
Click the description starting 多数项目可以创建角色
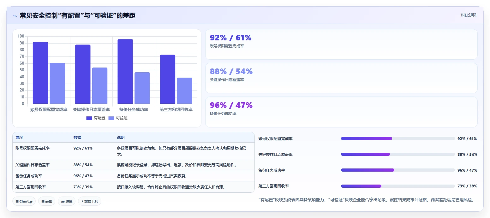coord(182,151)
